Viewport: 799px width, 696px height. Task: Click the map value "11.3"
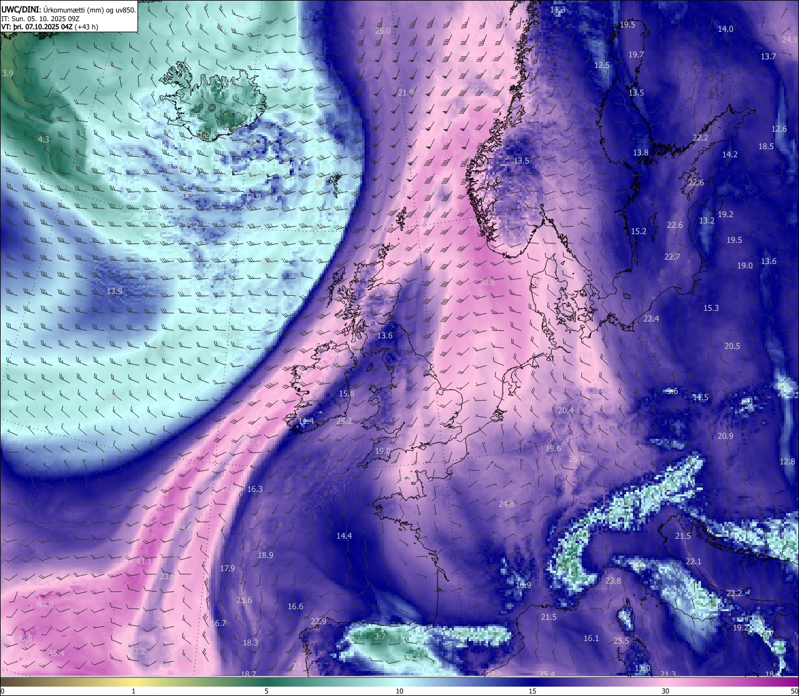(x=557, y=10)
